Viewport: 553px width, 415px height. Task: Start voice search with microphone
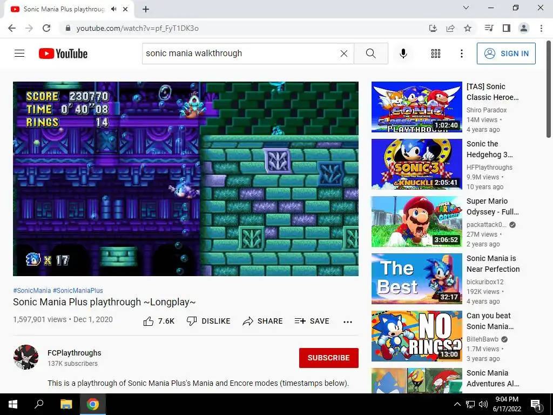(x=403, y=53)
